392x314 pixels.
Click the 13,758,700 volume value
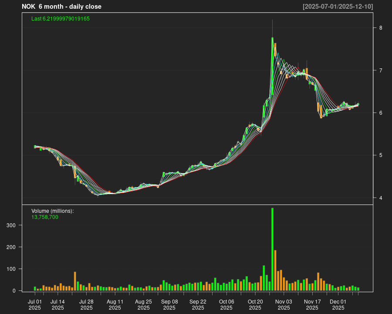(x=45, y=217)
